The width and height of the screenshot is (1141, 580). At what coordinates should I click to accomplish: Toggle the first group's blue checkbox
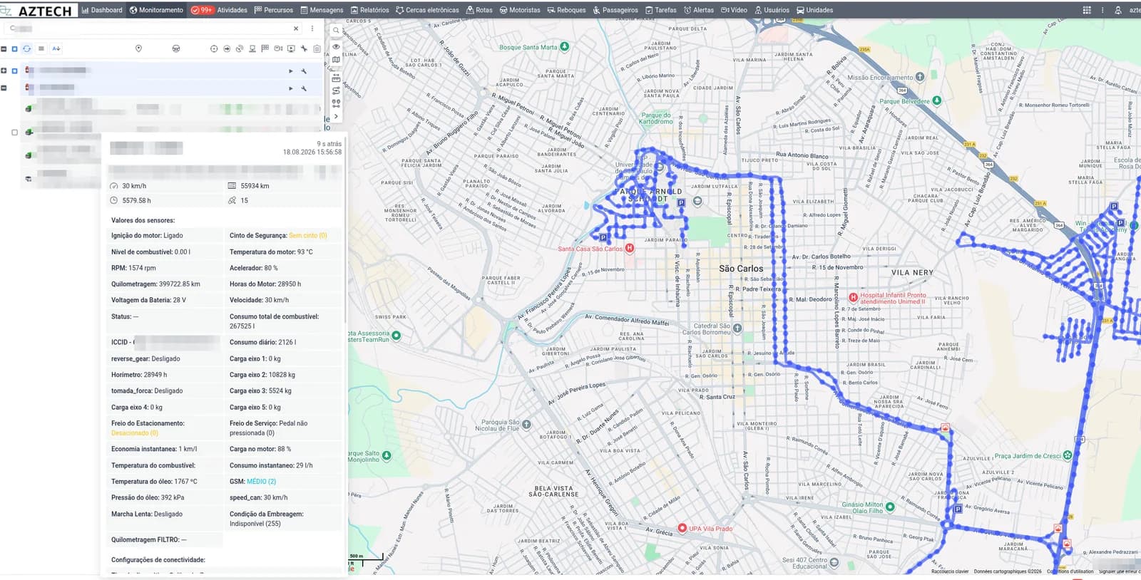click(14, 71)
